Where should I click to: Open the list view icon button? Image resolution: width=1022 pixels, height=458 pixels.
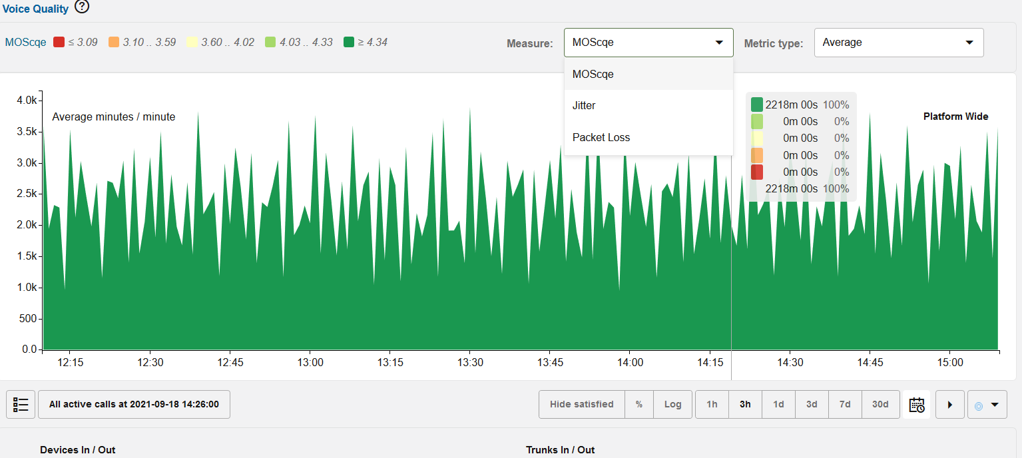21,404
